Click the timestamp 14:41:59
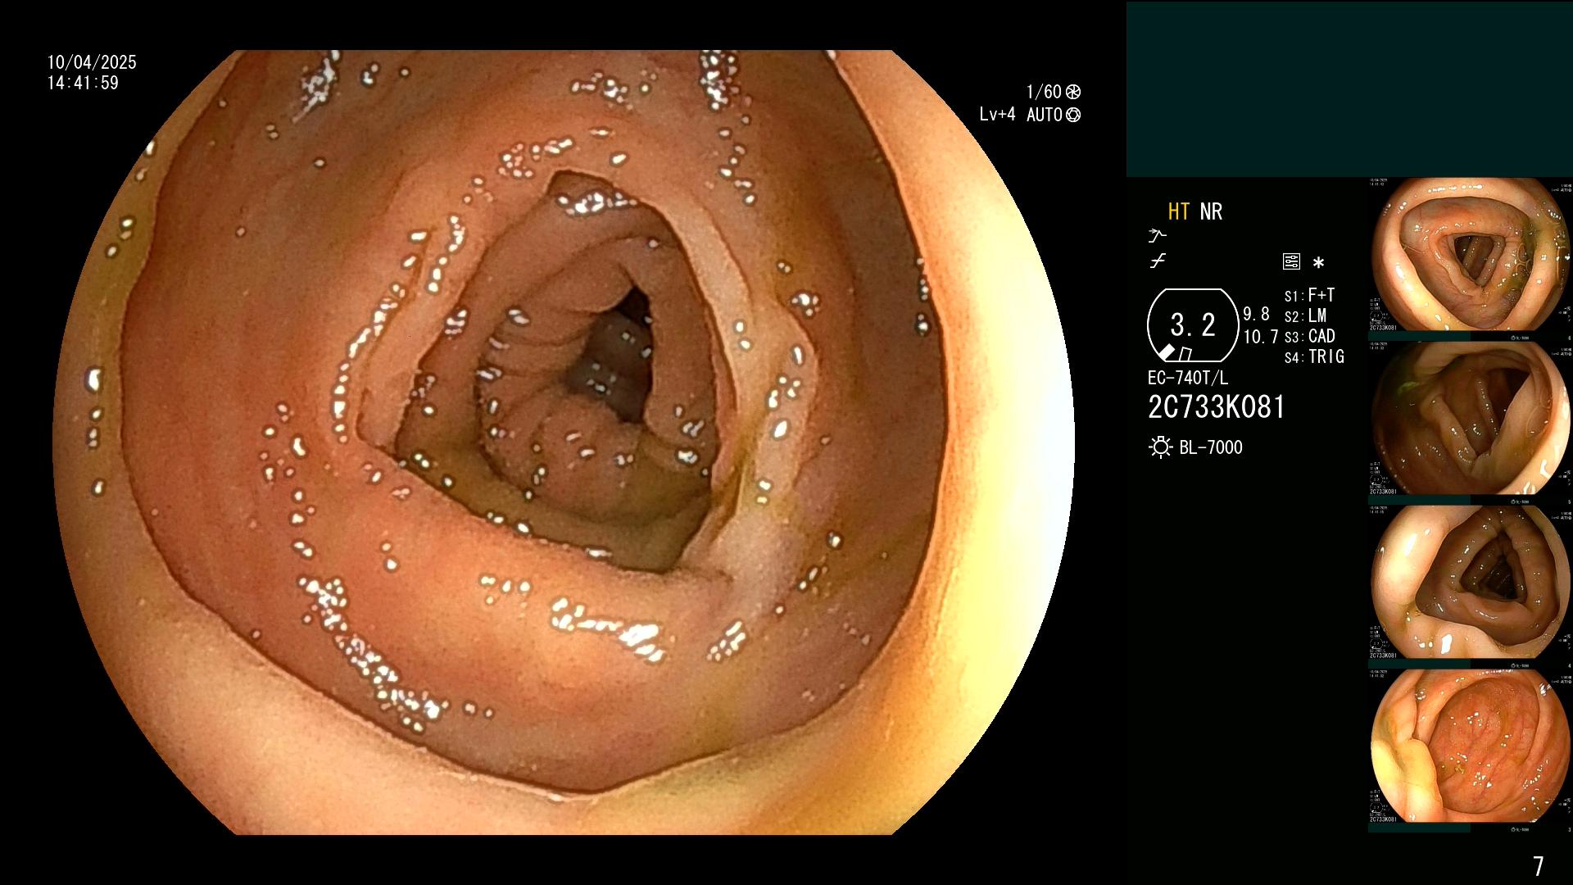The width and height of the screenshot is (1573, 885). tap(83, 83)
